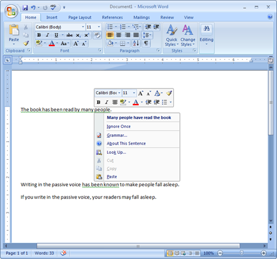The height and width of the screenshot is (259, 277).
Task: Select Print Layout view in status bar
Action: [170, 253]
